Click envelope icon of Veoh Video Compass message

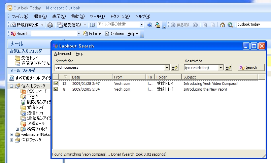pyautogui.click(x=56, y=83)
